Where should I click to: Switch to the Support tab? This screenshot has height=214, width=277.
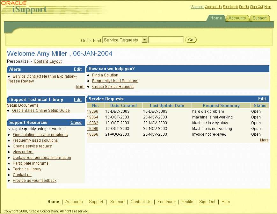point(259,18)
